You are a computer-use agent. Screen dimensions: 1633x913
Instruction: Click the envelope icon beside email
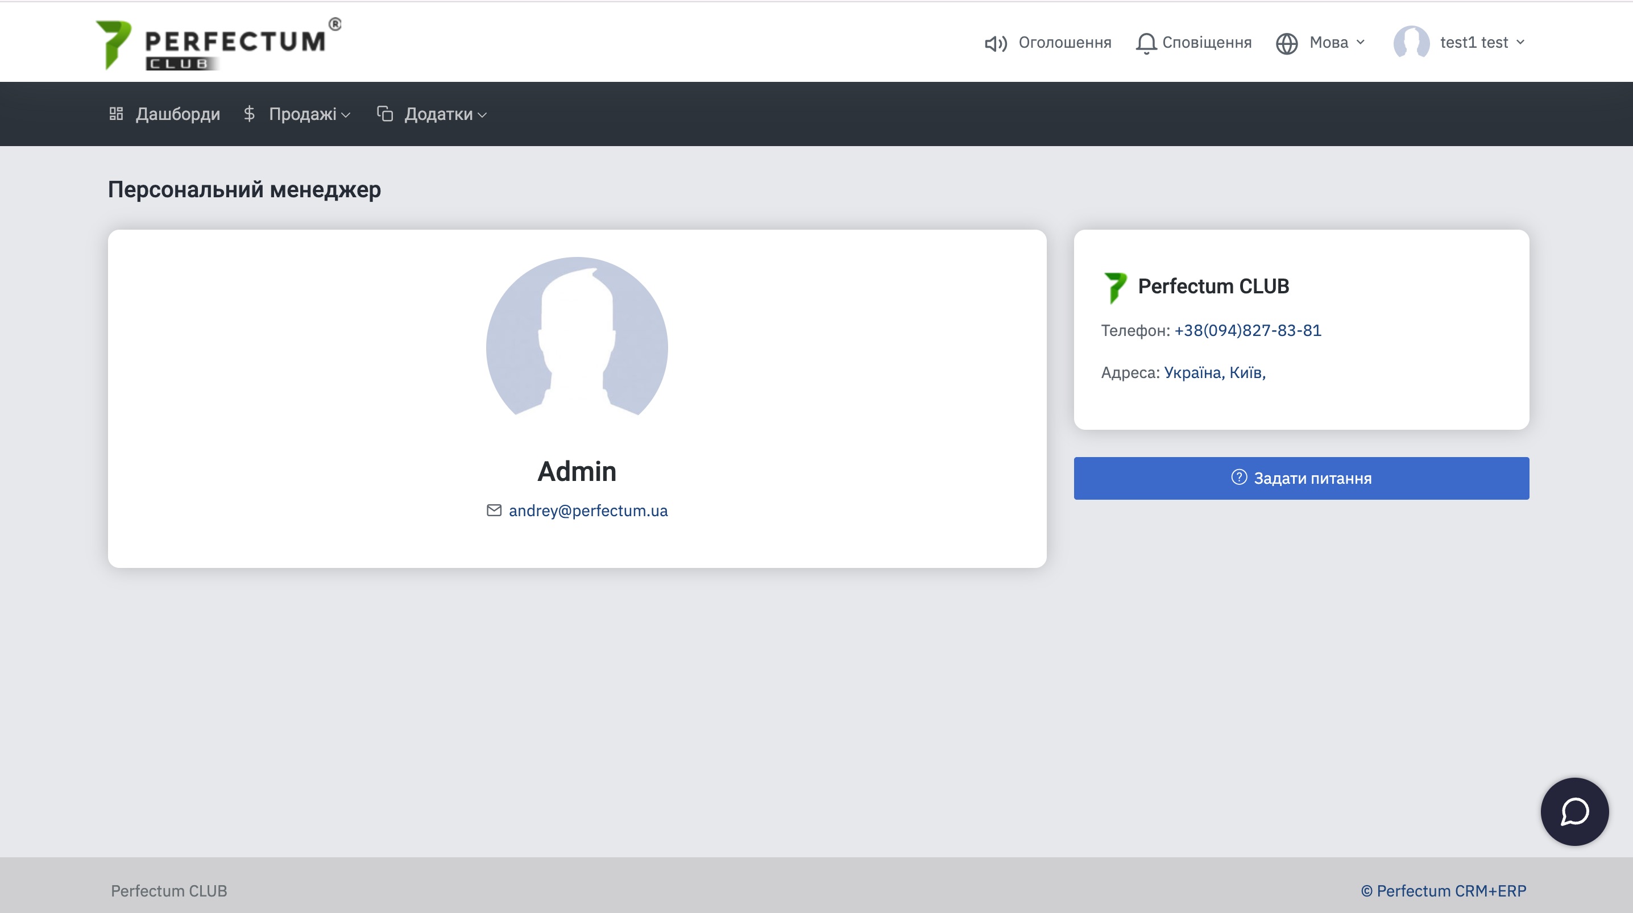(x=494, y=511)
